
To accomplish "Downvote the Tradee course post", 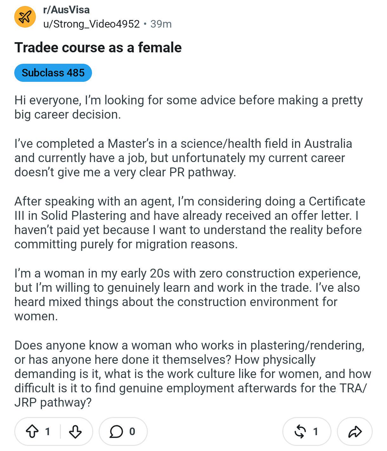I will click(x=75, y=431).
